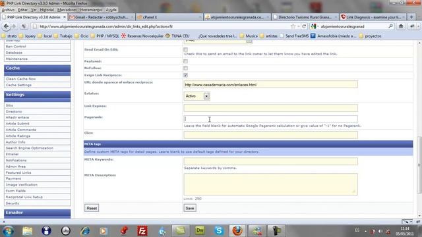Open the strato bookmark folder

pyautogui.click(x=9, y=36)
